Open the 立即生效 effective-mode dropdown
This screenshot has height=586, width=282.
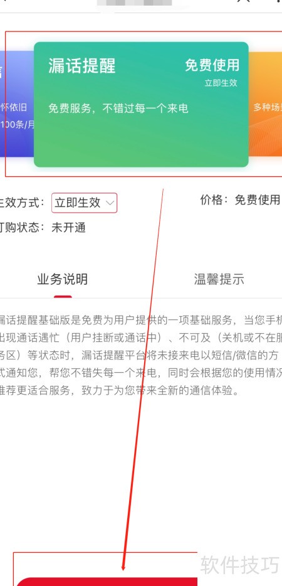[84, 203]
